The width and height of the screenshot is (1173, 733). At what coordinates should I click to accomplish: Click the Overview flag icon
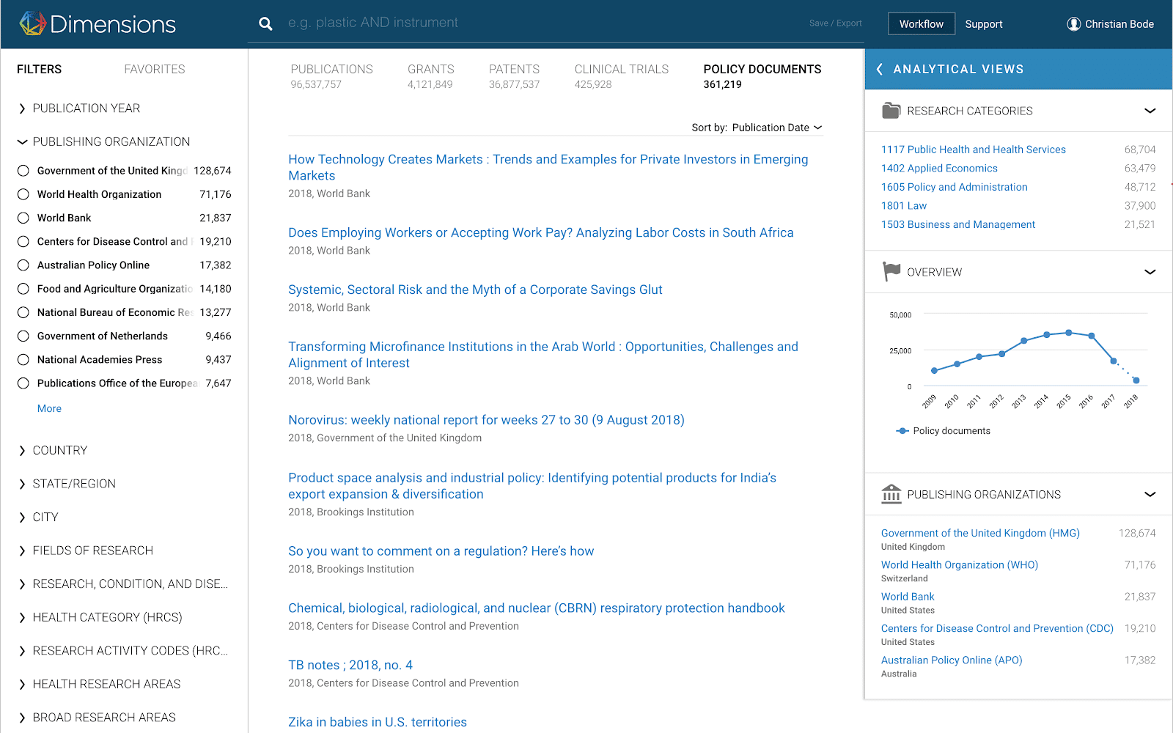point(891,271)
